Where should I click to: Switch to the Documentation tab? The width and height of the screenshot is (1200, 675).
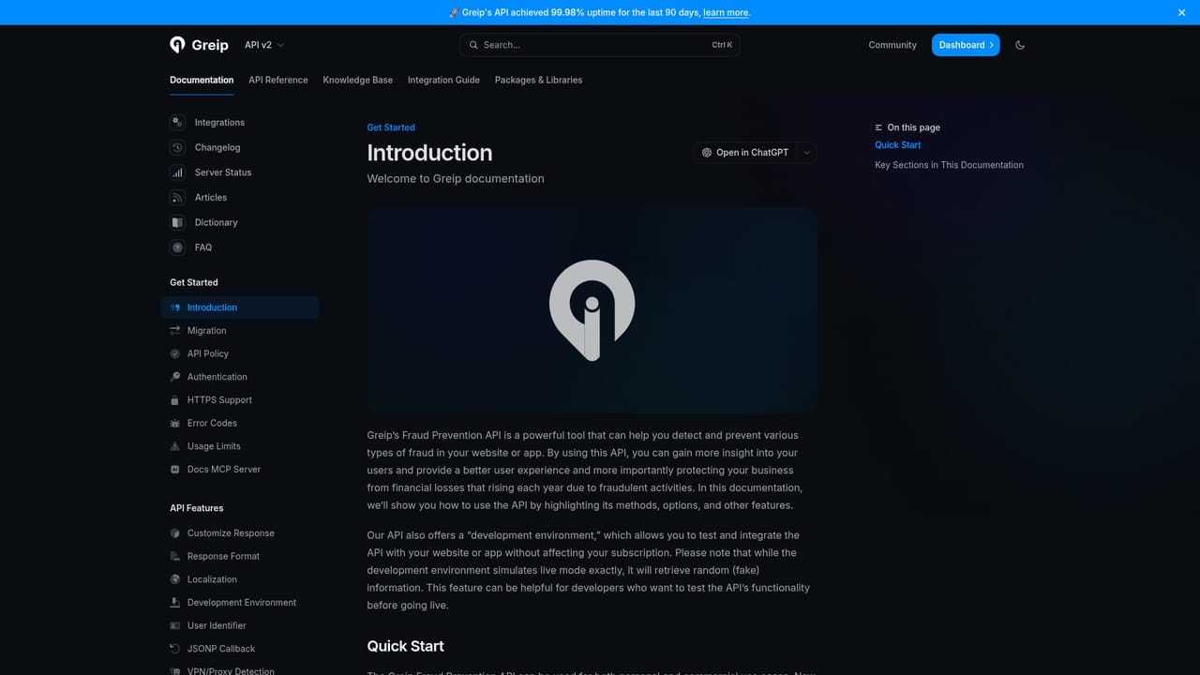[202, 80]
